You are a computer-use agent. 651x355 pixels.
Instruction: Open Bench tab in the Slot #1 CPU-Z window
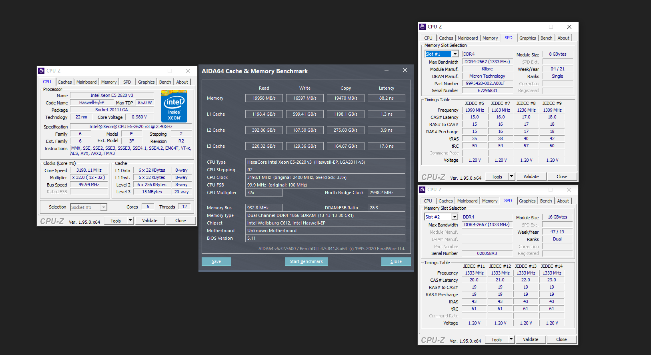[547, 38]
